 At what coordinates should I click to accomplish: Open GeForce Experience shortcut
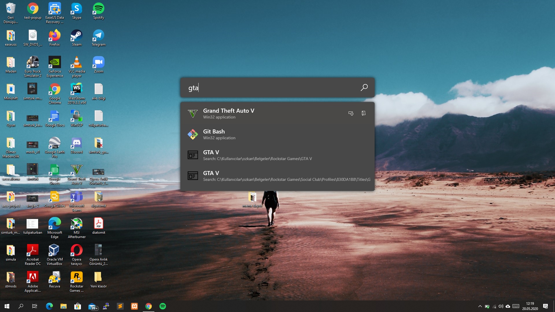tap(55, 67)
